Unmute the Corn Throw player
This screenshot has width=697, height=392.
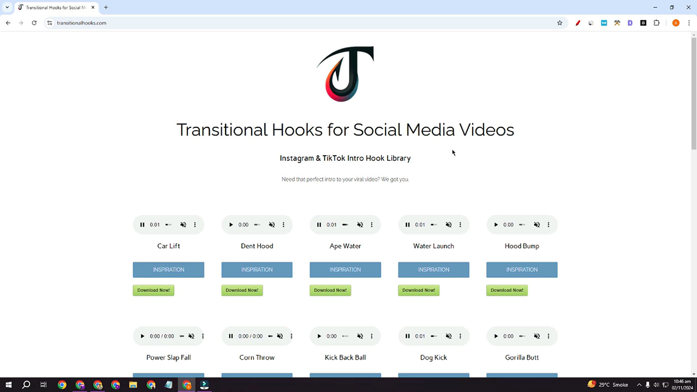point(280,336)
